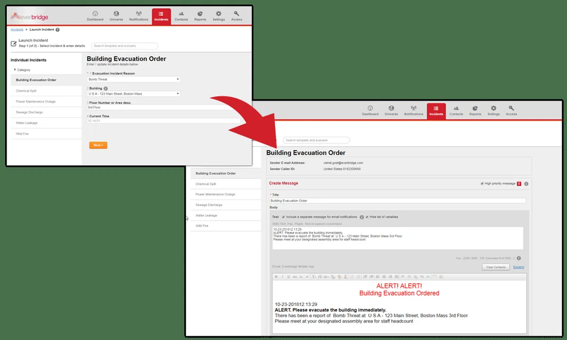
Task: Toggle Hide list of variables checkbox
Action: 367,217
